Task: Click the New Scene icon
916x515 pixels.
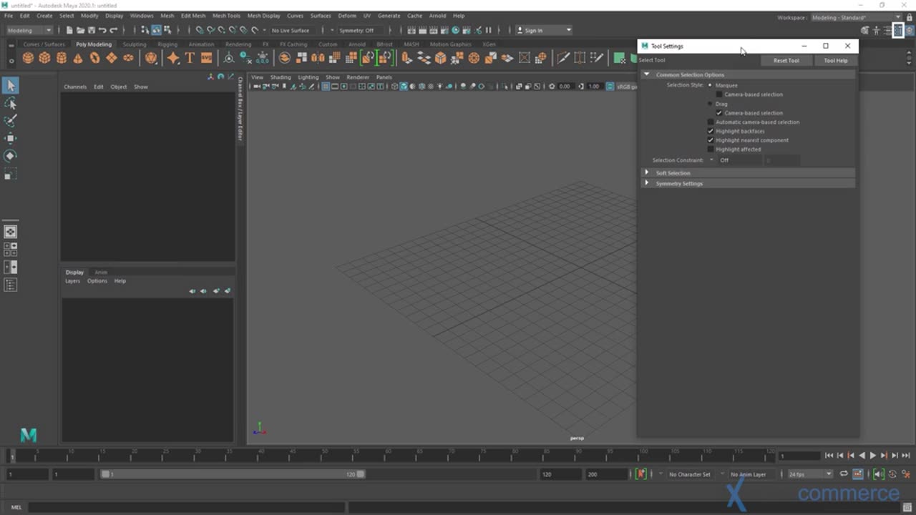Action: (x=69, y=30)
